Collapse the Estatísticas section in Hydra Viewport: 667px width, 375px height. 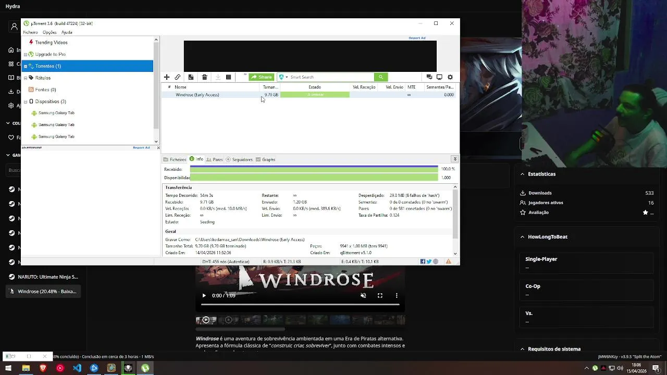pyautogui.click(x=522, y=174)
